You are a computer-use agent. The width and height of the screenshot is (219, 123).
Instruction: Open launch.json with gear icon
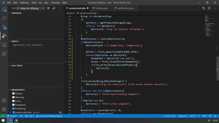pyautogui.click(x=48, y=8)
